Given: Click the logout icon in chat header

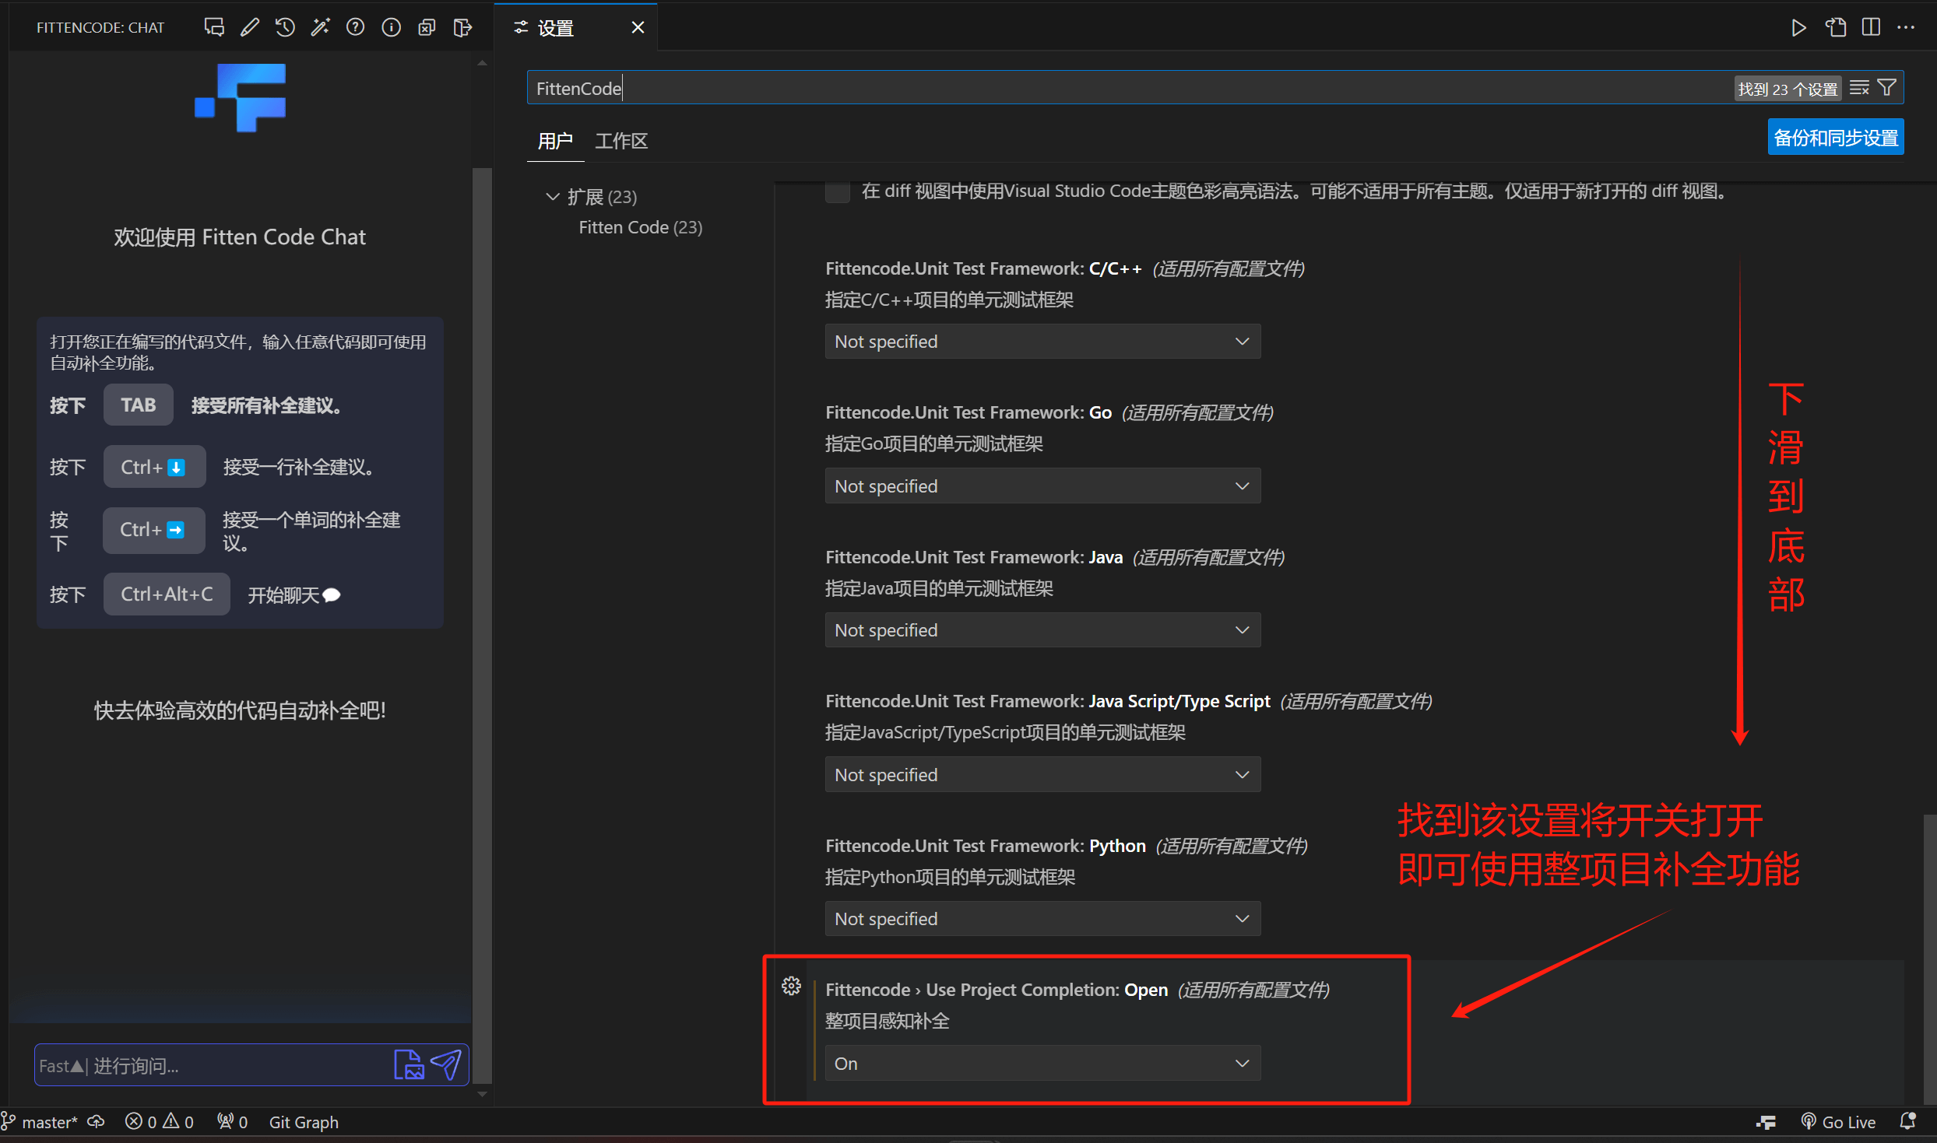Looking at the screenshot, I should coord(462,27).
